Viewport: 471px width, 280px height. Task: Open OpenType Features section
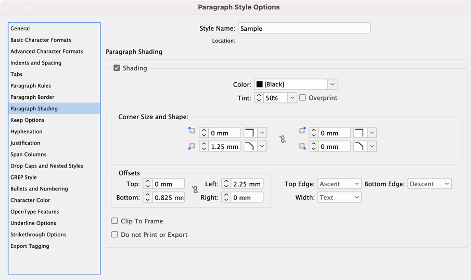[x=54, y=211]
